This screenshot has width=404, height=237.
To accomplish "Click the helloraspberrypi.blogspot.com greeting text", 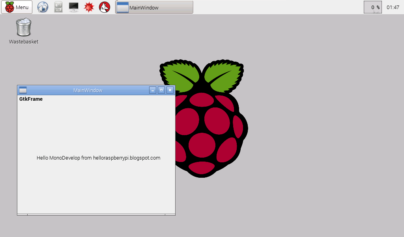I will (x=97, y=158).
